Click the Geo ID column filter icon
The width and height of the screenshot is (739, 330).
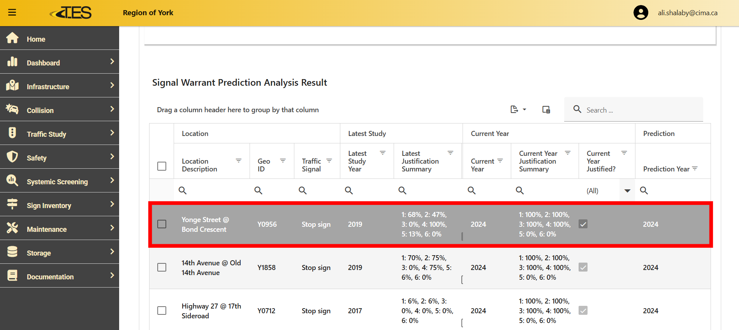pyautogui.click(x=283, y=161)
